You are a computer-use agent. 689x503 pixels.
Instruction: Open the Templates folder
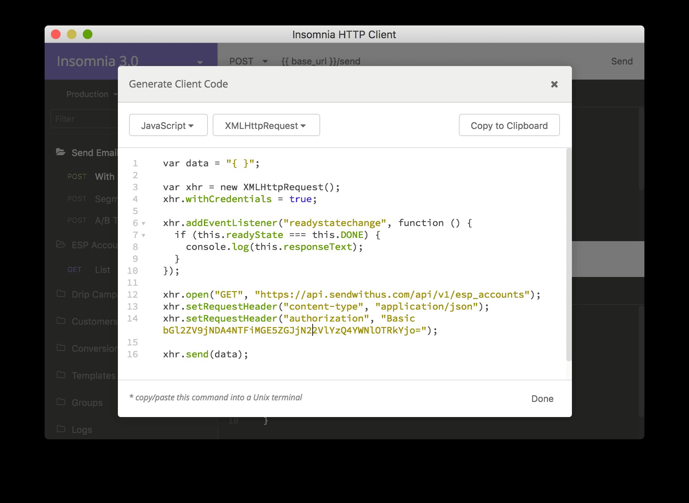(x=94, y=376)
